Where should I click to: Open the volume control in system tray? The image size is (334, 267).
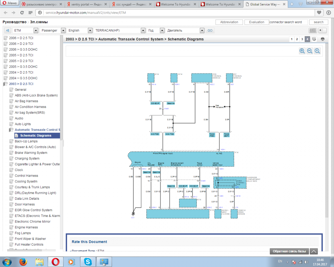pyautogui.click(x=306, y=262)
